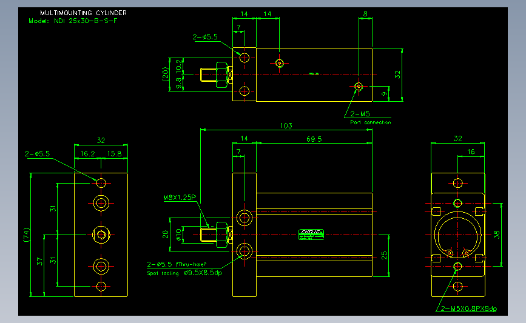
Task: Select the Spot facing ø9.5X8.5dp note
Action: click(x=184, y=273)
